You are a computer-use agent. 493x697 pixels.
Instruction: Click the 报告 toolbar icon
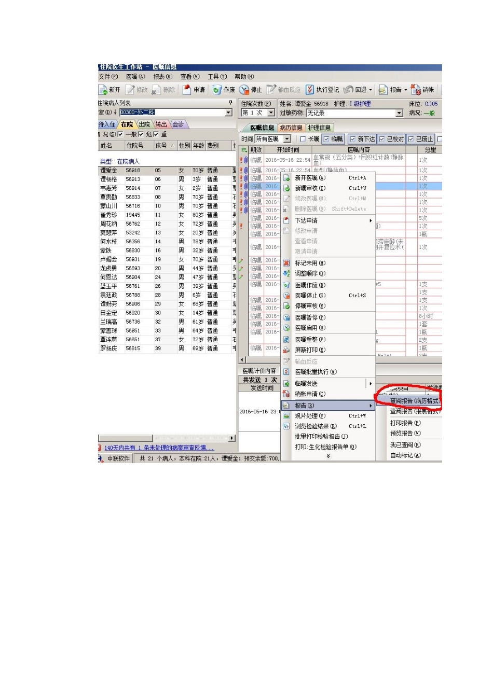[x=383, y=90]
